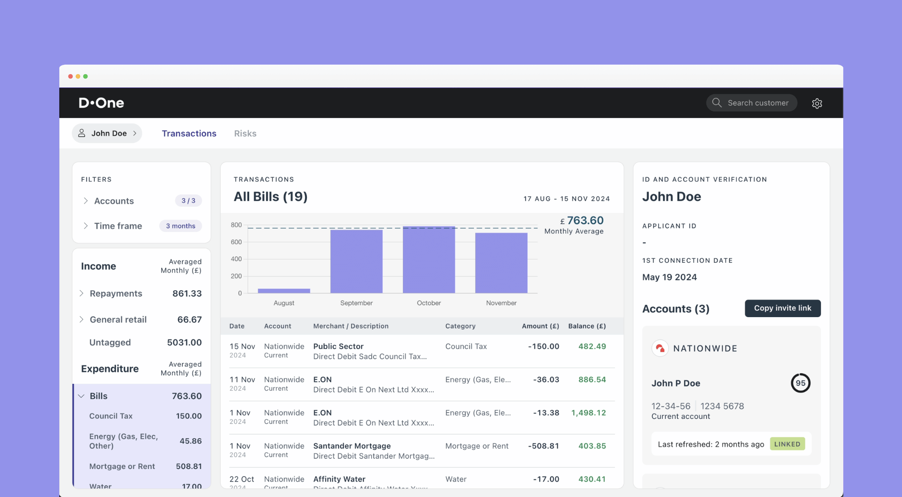Click the Copy invite link button
Screen dimensions: 902x497
782,308
